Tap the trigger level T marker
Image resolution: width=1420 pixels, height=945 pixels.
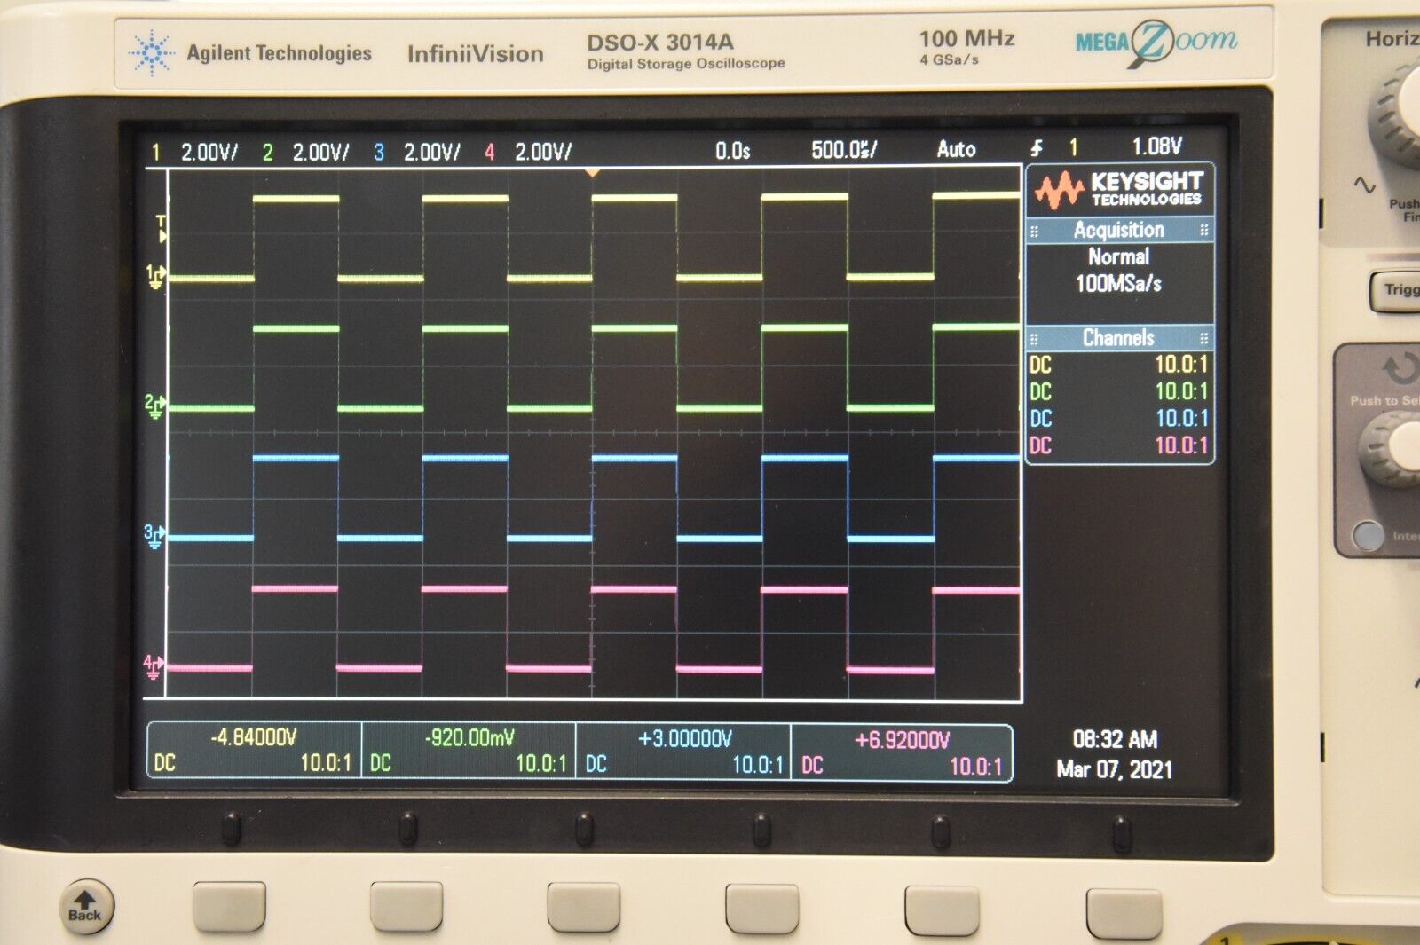click(x=161, y=228)
